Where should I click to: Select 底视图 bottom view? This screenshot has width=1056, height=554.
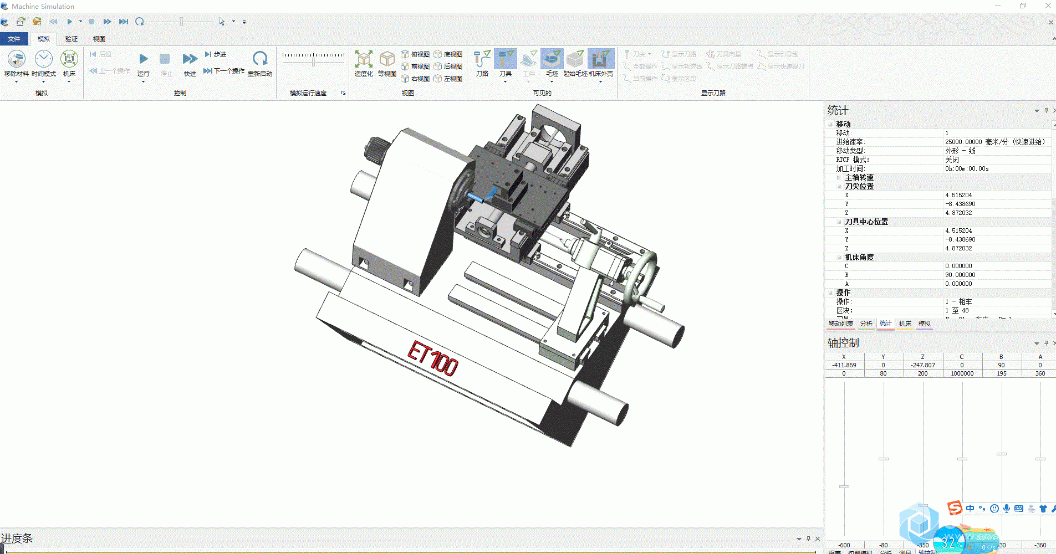(448, 54)
